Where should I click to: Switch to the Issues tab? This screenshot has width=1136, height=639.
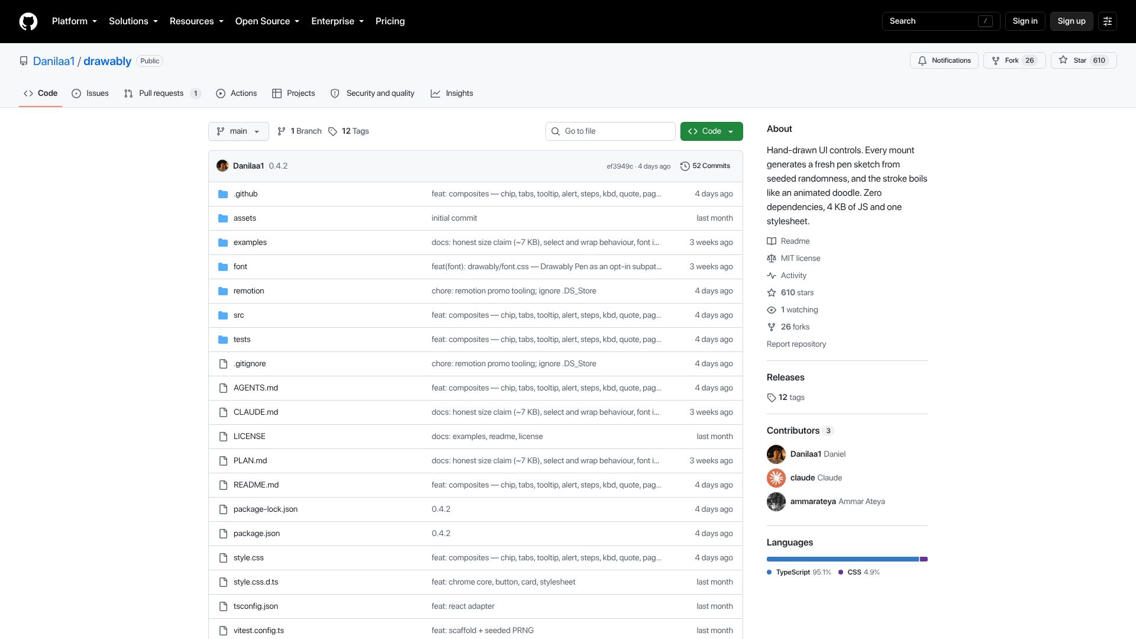[90, 93]
